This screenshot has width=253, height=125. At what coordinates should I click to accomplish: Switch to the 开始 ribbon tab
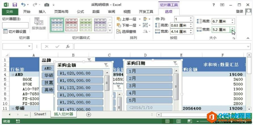coord(27,12)
